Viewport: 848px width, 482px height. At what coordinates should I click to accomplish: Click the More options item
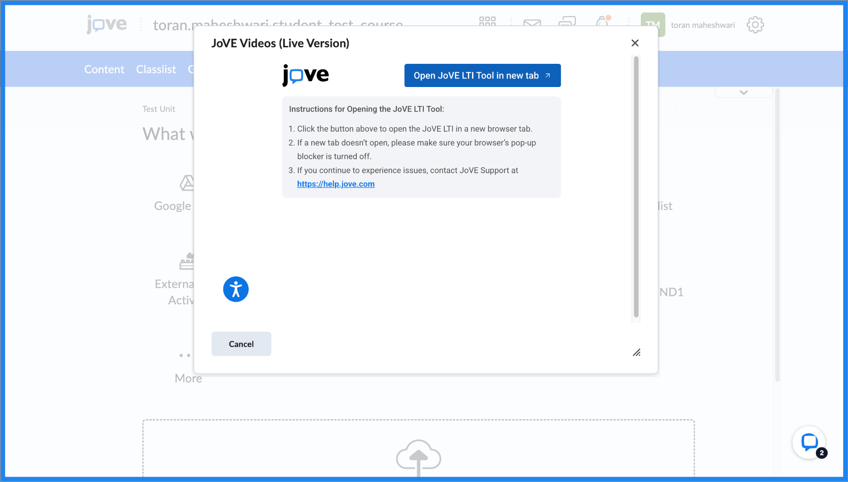pos(188,367)
